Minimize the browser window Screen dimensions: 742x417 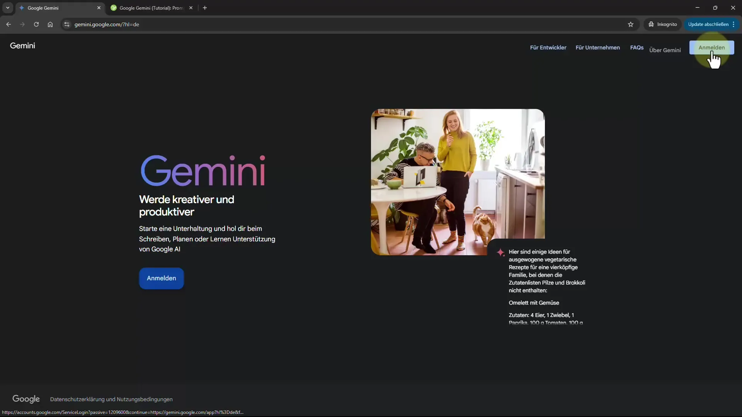tap(698, 8)
